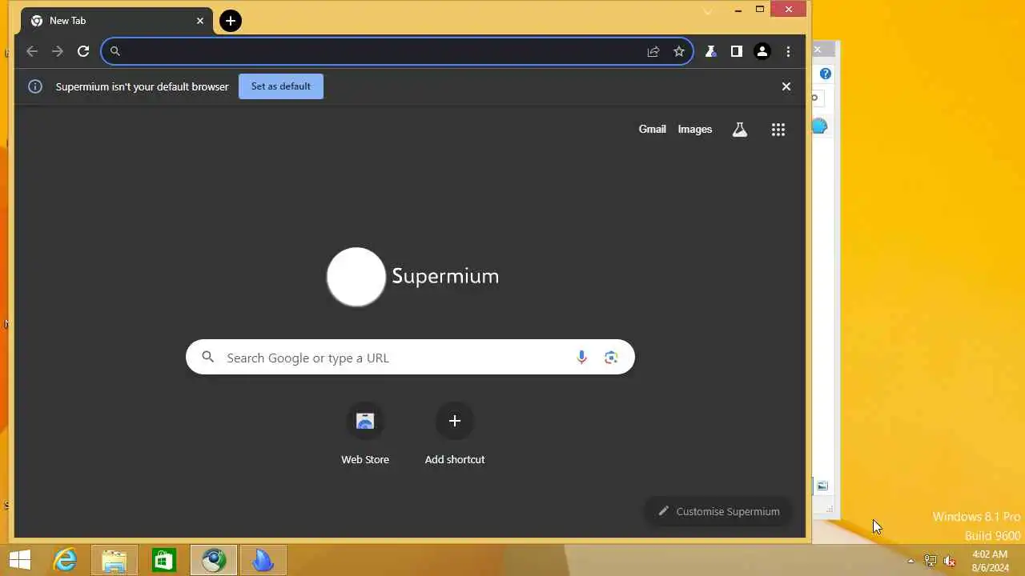Bookmark this tab with the star icon
Image resolution: width=1025 pixels, height=576 pixels.
679,51
